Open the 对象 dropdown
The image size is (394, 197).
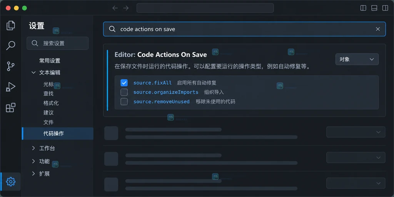(x=357, y=59)
